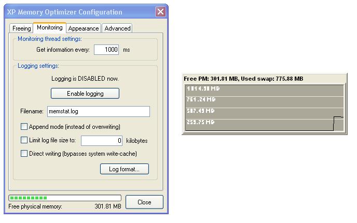Click the third graph scale label
357x223 pixels.
pos(201,111)
